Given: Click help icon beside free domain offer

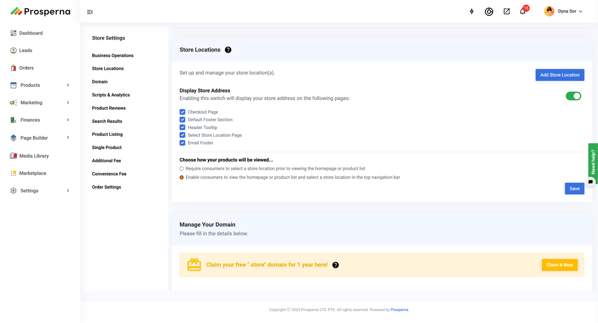Looking at the screenshot, I should pyautogui.click(x=336, y=265).
